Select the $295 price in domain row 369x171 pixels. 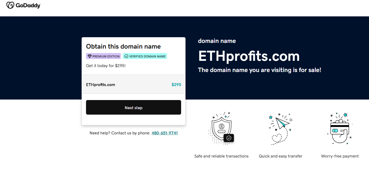point(176,84)
